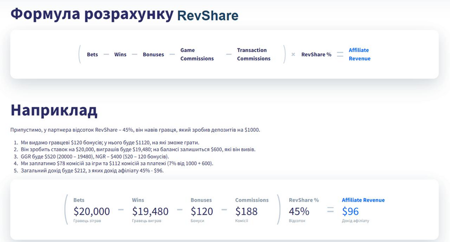Click the 'Бонуси' caption under $120
Screen dimensions: 450x242
[197, 221]
